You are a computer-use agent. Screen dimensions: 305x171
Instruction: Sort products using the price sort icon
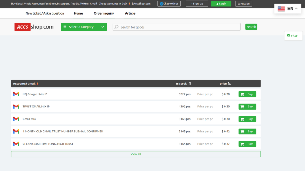click(x=229, y=83)
